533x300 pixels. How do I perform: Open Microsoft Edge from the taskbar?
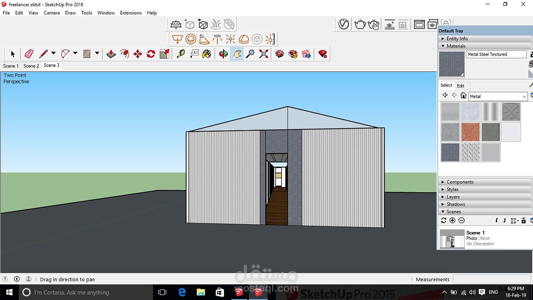(182, 292)
